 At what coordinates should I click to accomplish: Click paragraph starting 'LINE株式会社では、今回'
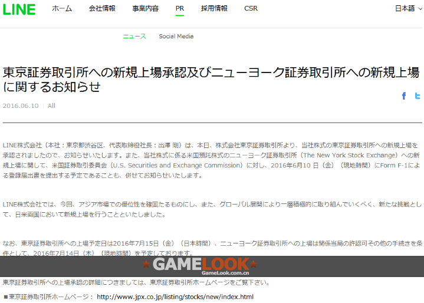coord(212,209)
